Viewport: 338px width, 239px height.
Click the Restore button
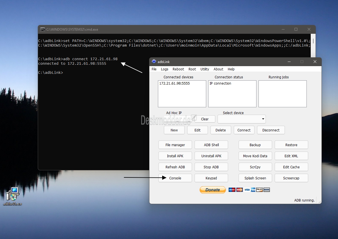[x=291, y=145]
